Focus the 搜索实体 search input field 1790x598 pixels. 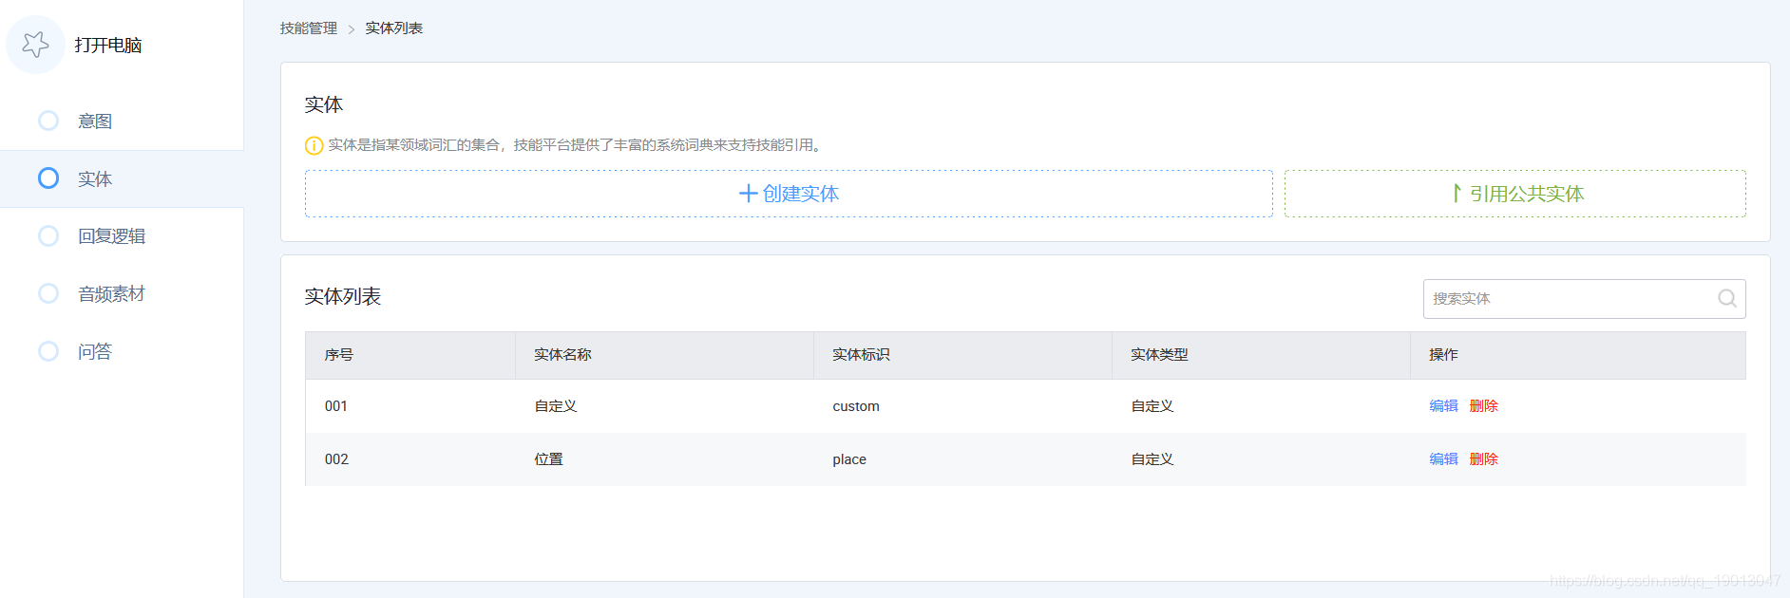pyautogui.click(x=1568, y=299)
